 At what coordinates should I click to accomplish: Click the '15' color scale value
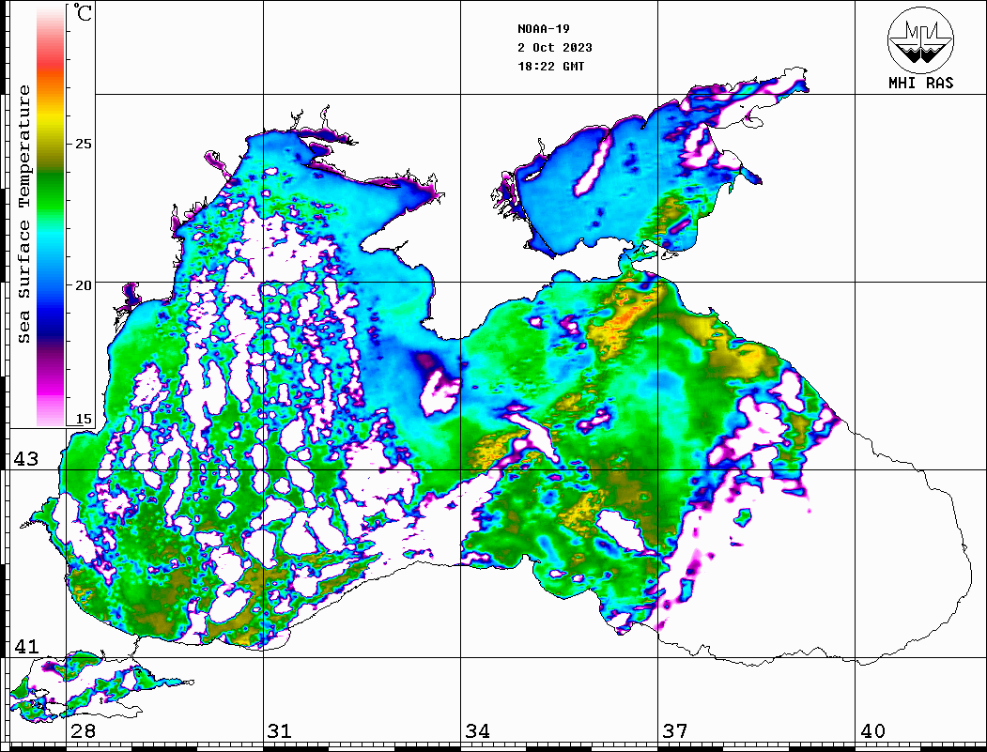[83, 419]
